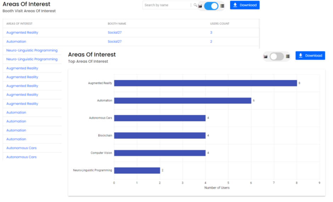Focus the Search by name field
The height and width of the screenshot is (202, 333).
(166, 5)
